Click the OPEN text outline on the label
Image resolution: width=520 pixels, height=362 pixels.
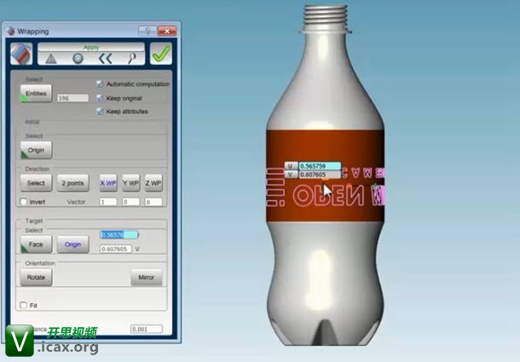[x=328, y=196]
